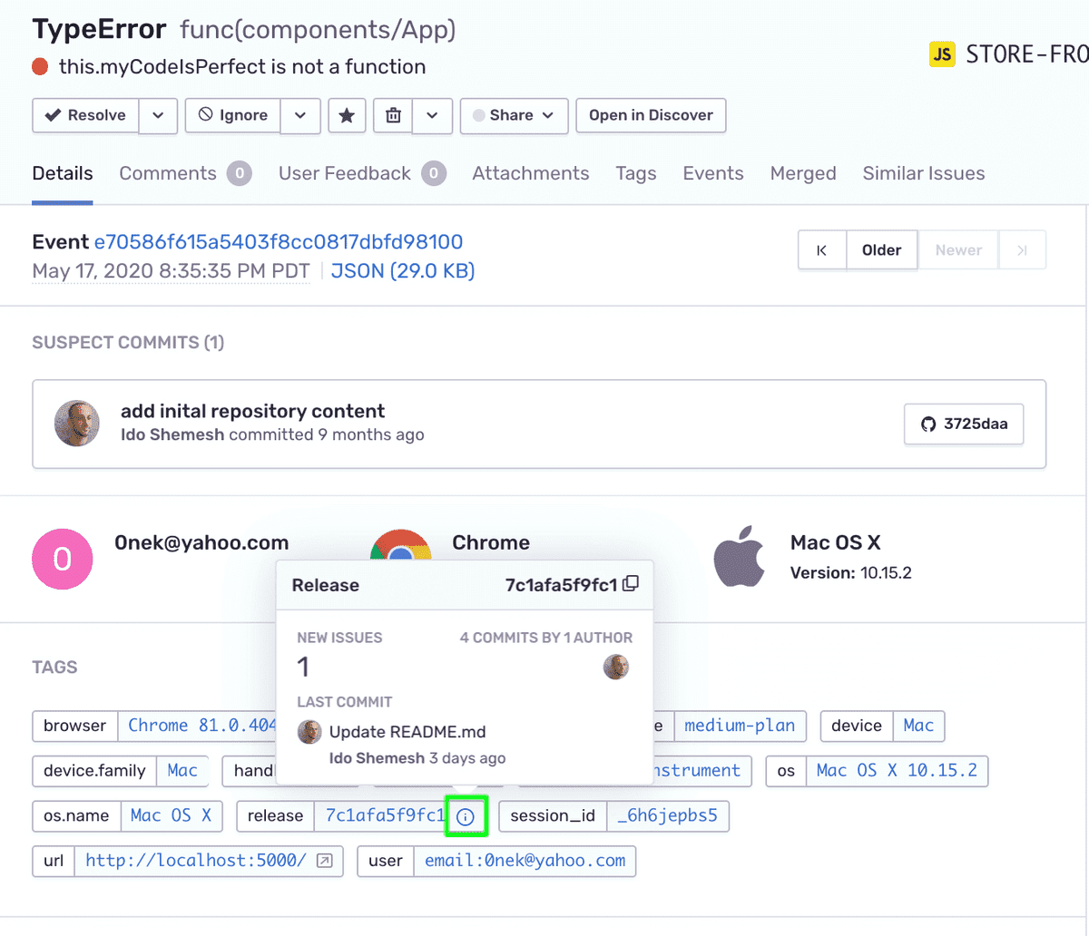The image size is (1089, 936).
Task: Click the Update README.md commit author avatar
Action: point(310,732)
